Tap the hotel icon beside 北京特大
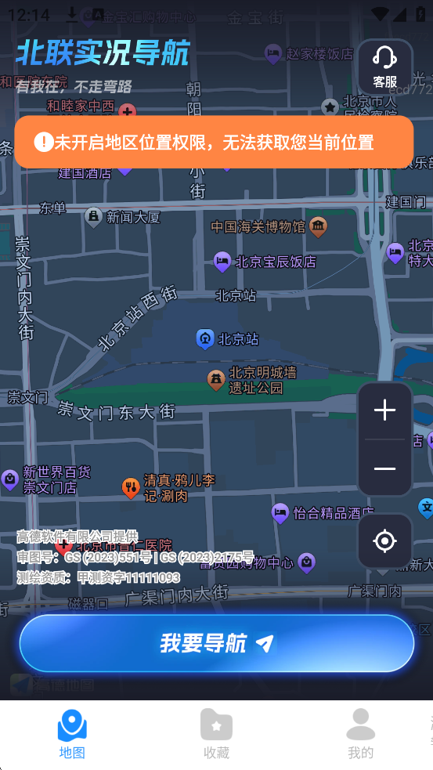 395,253
